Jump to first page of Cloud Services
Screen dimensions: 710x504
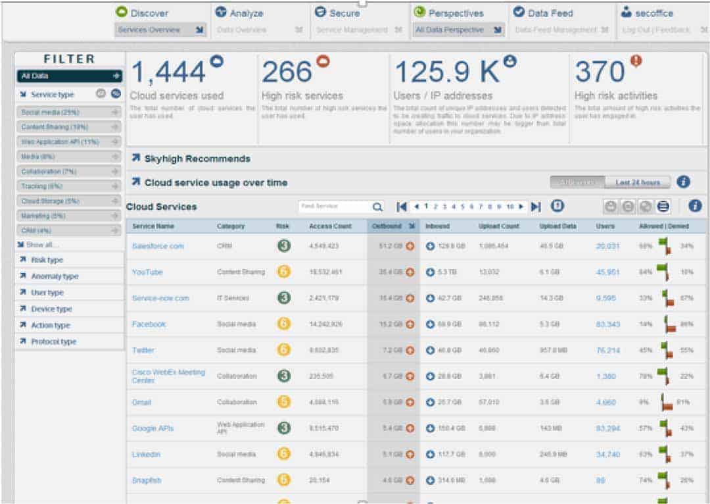(401, 207)
